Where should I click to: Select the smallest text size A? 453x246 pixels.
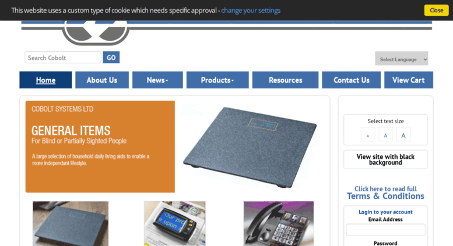point(368,134)
